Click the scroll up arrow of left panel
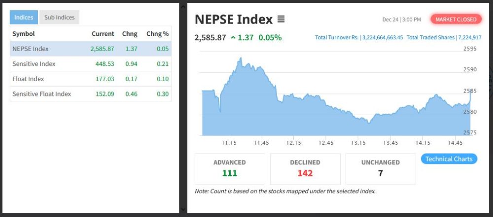The height and width of the screenshot is (217, 493). 183,7
